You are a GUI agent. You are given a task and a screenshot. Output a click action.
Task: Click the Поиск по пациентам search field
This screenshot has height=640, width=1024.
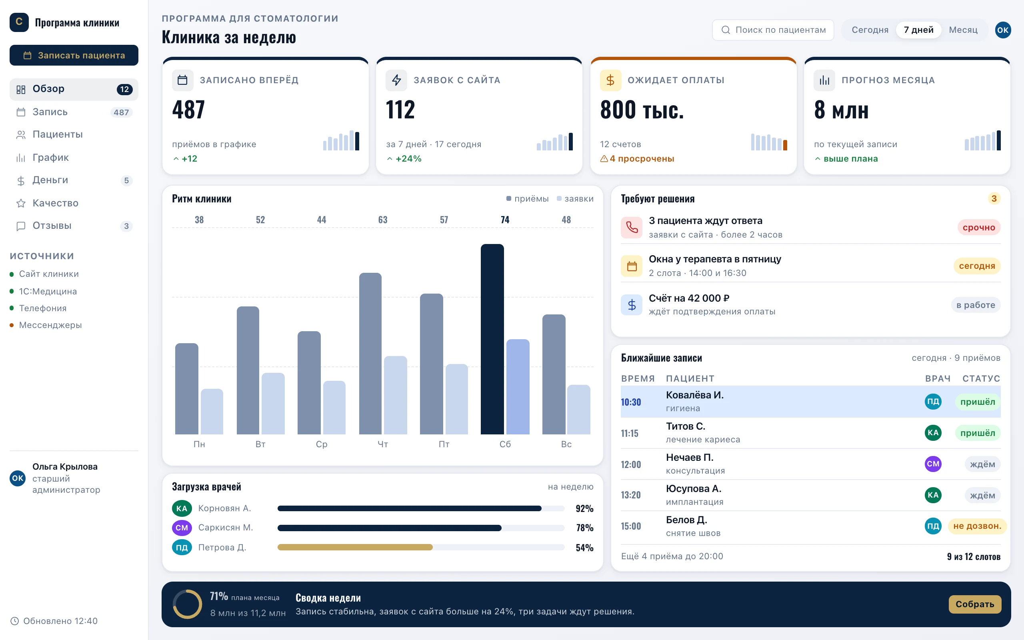[x=773, y=30]
